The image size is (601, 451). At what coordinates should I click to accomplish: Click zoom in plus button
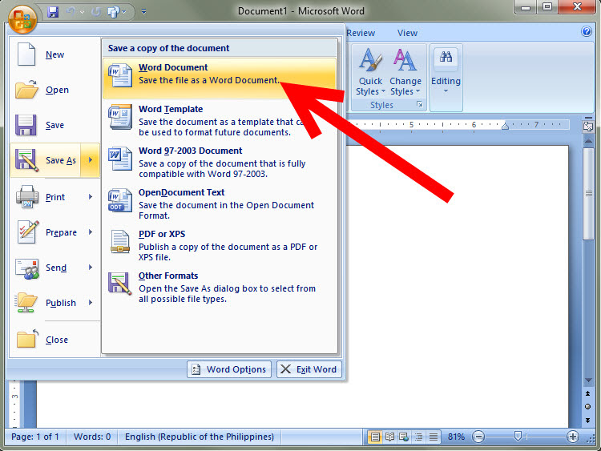click(x=573, y=437)
